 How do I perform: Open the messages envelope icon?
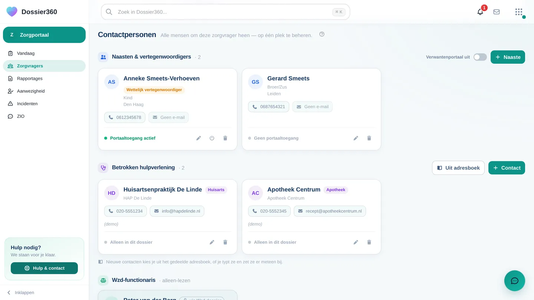coord(497,12)
